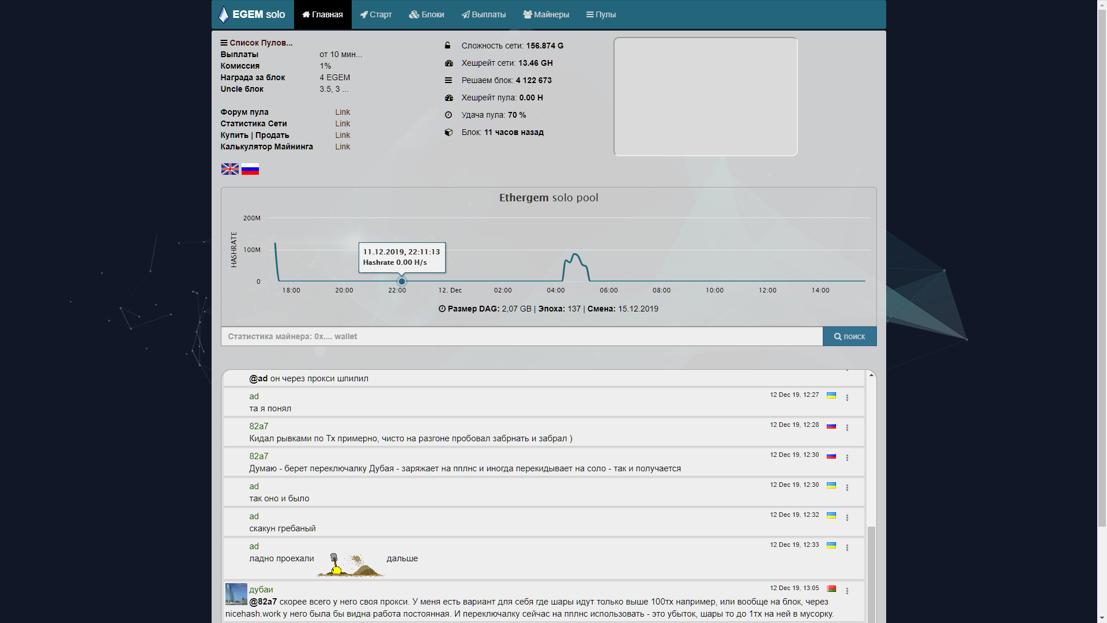This screenshot has height=623, width=1107.
Task: Switch language to English flag
Action: pos(229,169)
